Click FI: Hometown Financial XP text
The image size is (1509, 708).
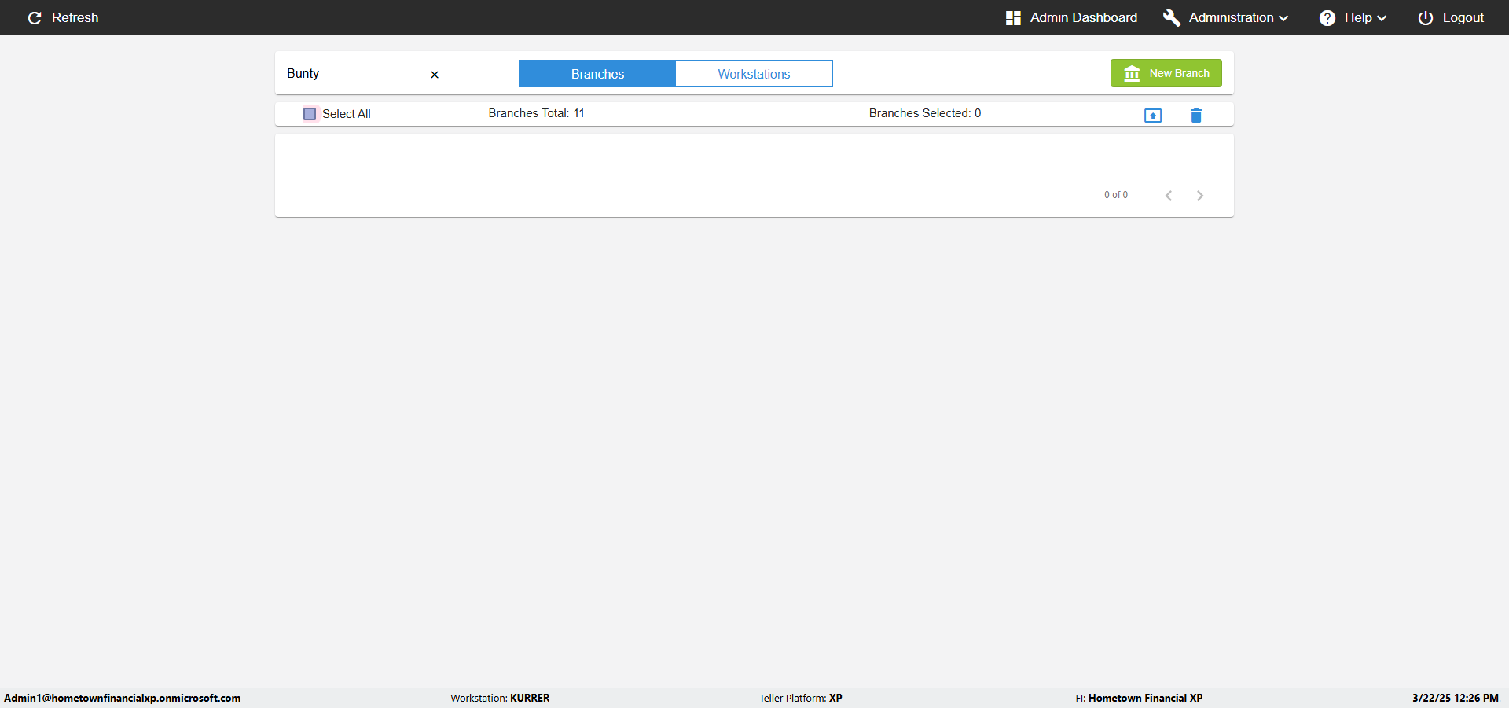click(1139, 698)
